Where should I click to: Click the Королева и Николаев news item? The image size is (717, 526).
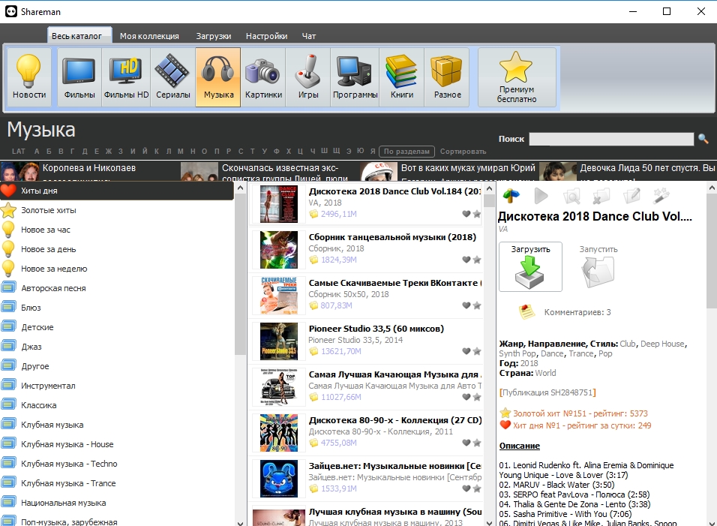[89, 171]
